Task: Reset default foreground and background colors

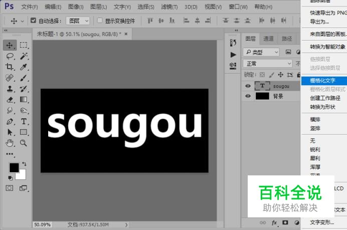Action: [10, 177]
